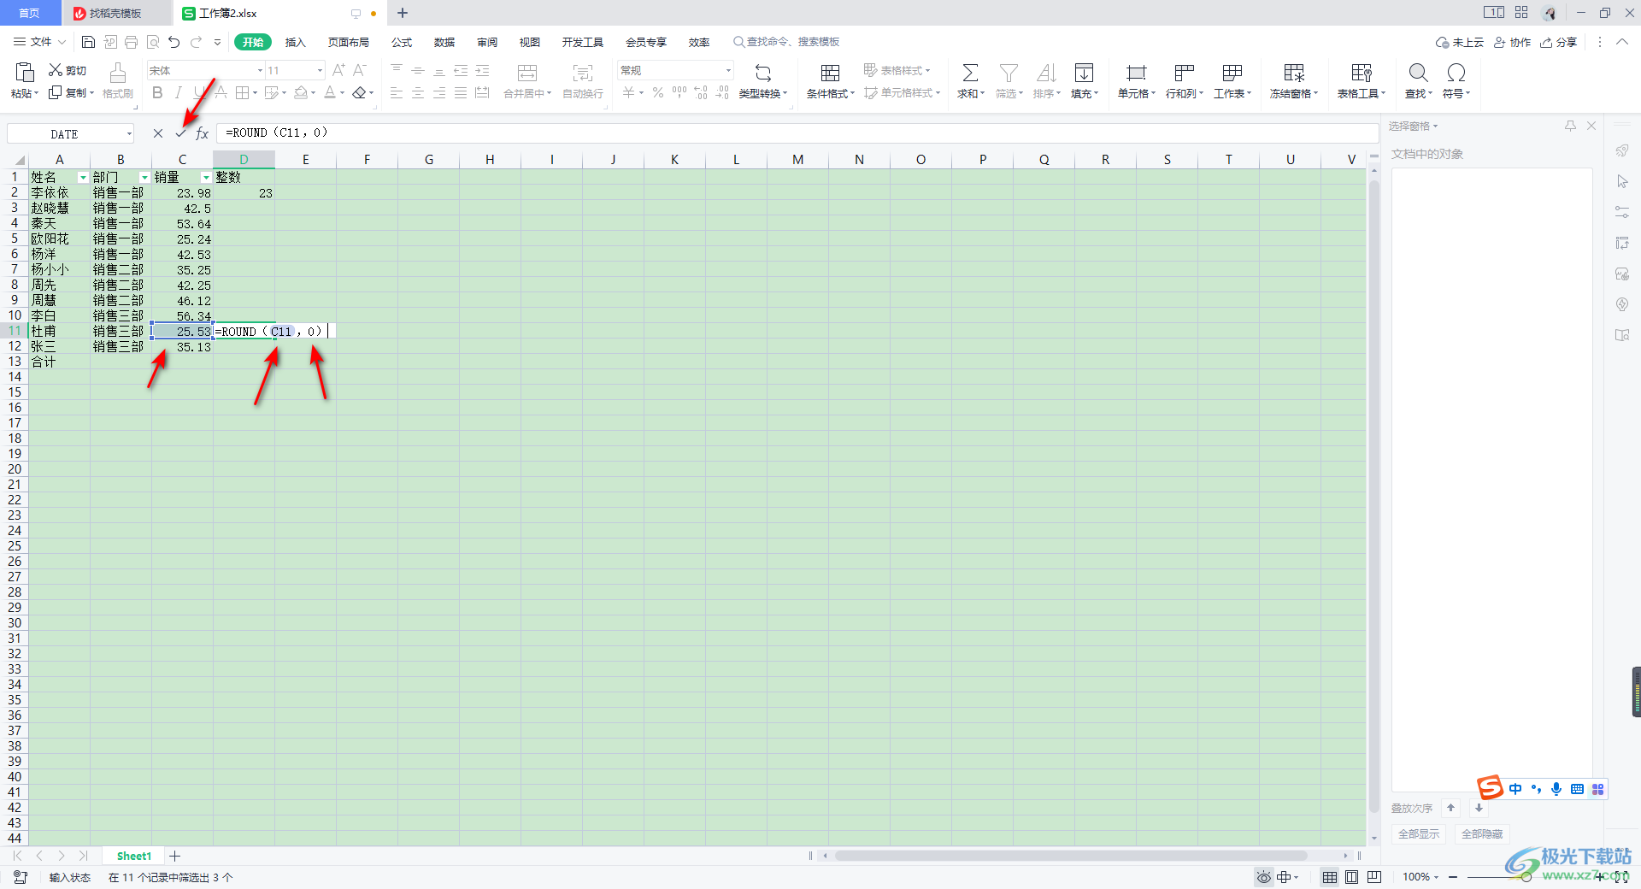
Task: Click 全部显示 (Show All) in selection pane
Action: (x=1419, y=834)
